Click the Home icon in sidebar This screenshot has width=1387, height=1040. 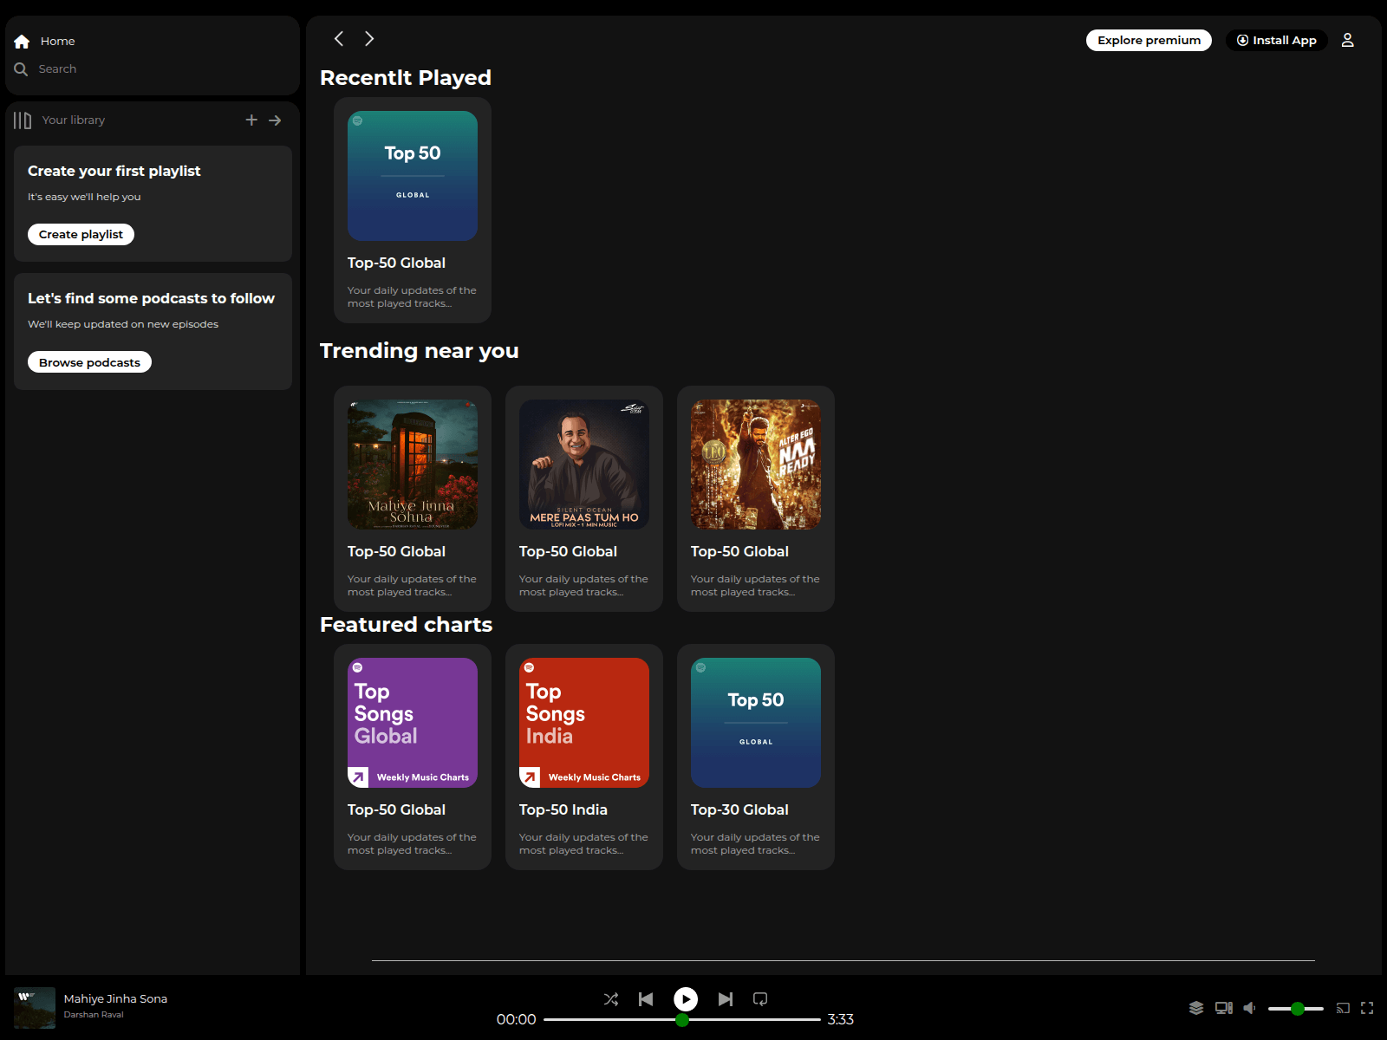(x=22, y=42)
